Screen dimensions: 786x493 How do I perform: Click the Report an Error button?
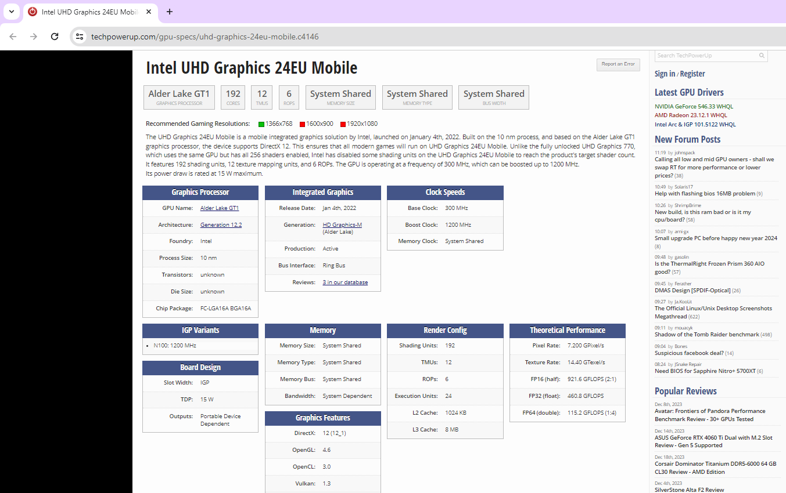[618, 64]
